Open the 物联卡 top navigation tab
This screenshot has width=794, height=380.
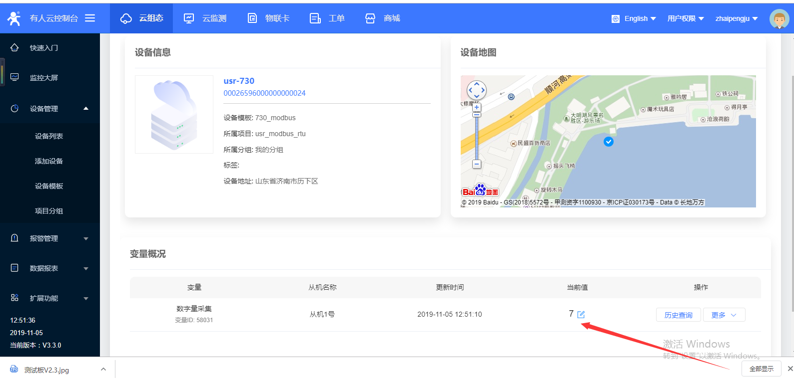269,18
